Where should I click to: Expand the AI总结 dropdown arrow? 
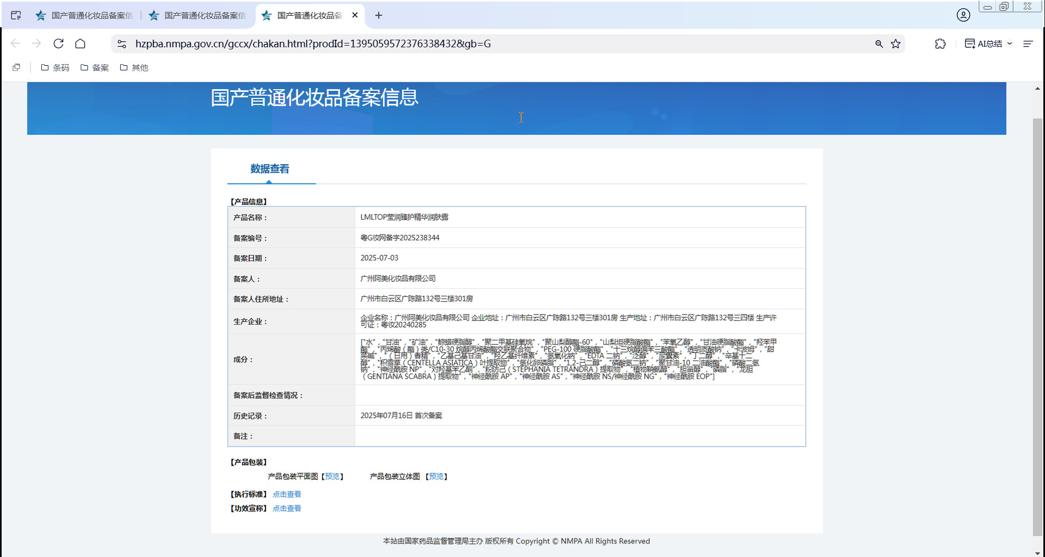(1011, 44)
